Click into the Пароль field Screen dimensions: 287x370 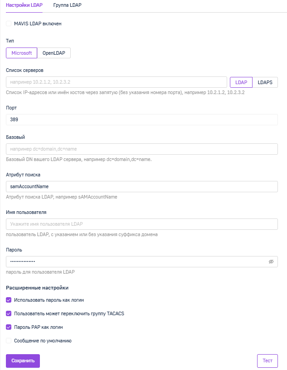137,262
